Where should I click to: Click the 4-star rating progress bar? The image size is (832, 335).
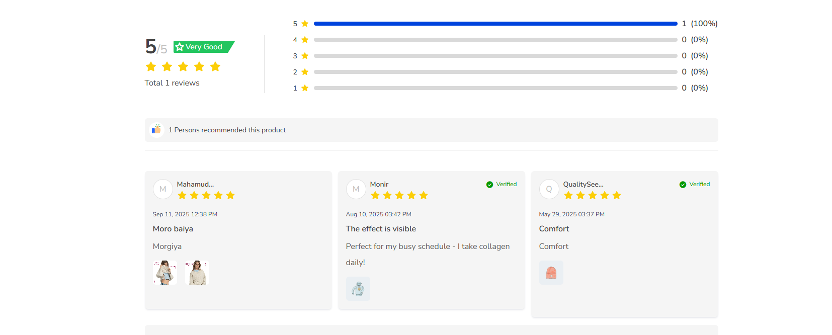[x=495, y=40]
